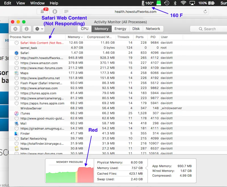Select the Safari Web Content (Not Responding) row
Viewport: 227px width, 187px height.
pos(42,43)
